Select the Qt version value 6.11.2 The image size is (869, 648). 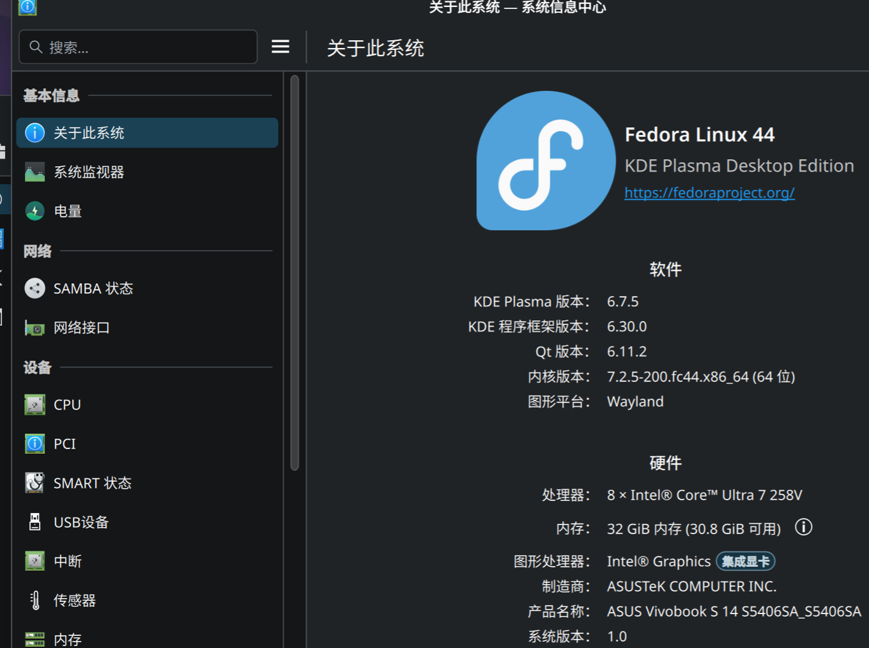click(x=627, y=351)
